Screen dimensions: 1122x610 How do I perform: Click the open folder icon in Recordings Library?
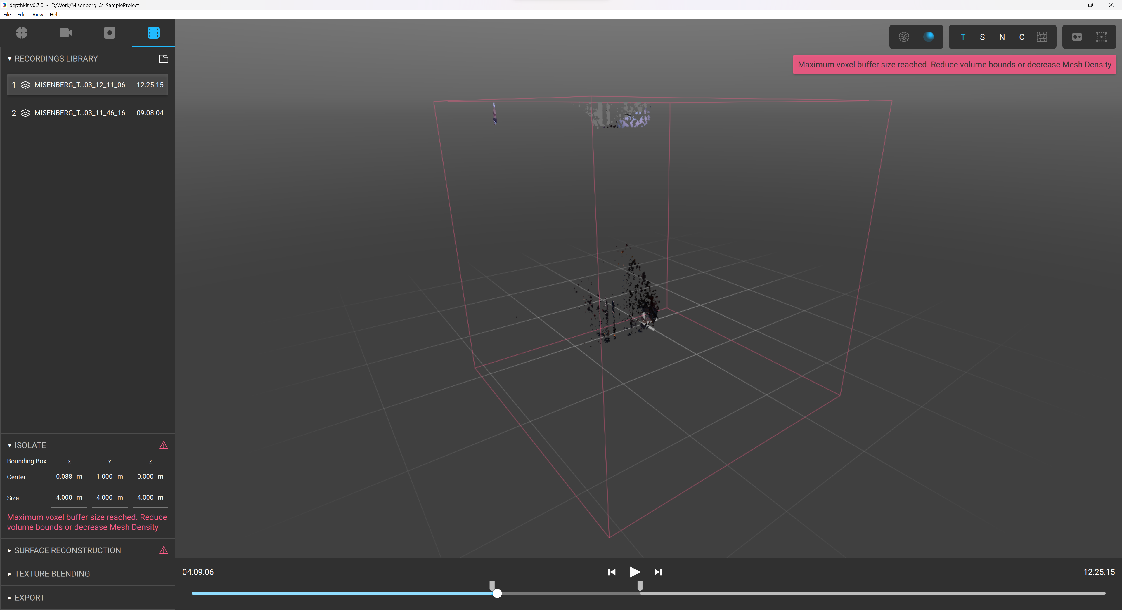163,59
